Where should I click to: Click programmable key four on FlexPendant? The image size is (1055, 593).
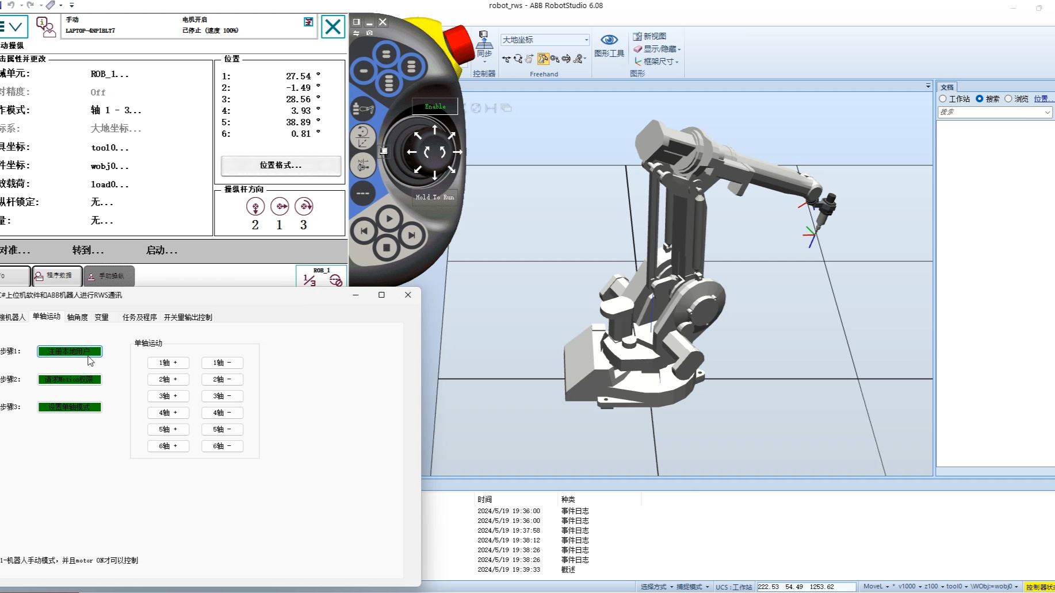coord(389,83)
